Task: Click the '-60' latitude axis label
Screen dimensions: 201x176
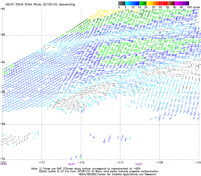Action: [2, 9]
